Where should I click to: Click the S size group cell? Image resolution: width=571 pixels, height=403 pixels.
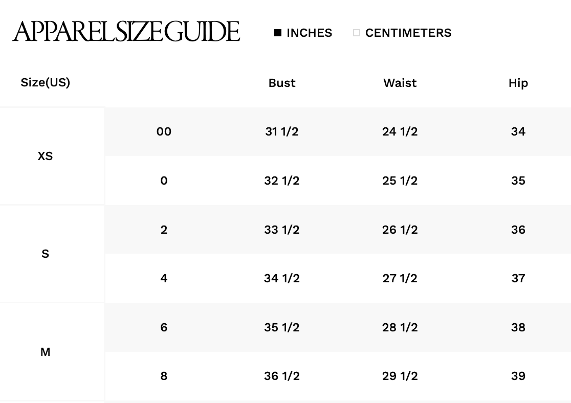(45, 254)
